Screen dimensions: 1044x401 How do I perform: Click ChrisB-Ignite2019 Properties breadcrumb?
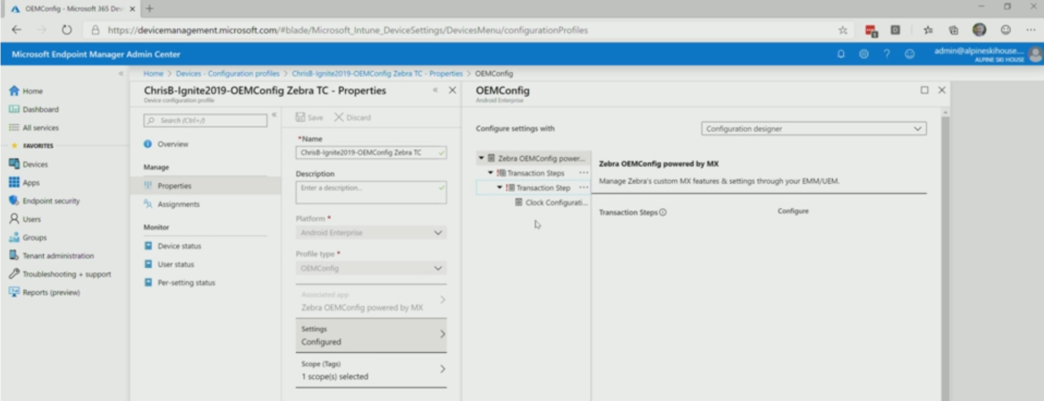point(377,73)
